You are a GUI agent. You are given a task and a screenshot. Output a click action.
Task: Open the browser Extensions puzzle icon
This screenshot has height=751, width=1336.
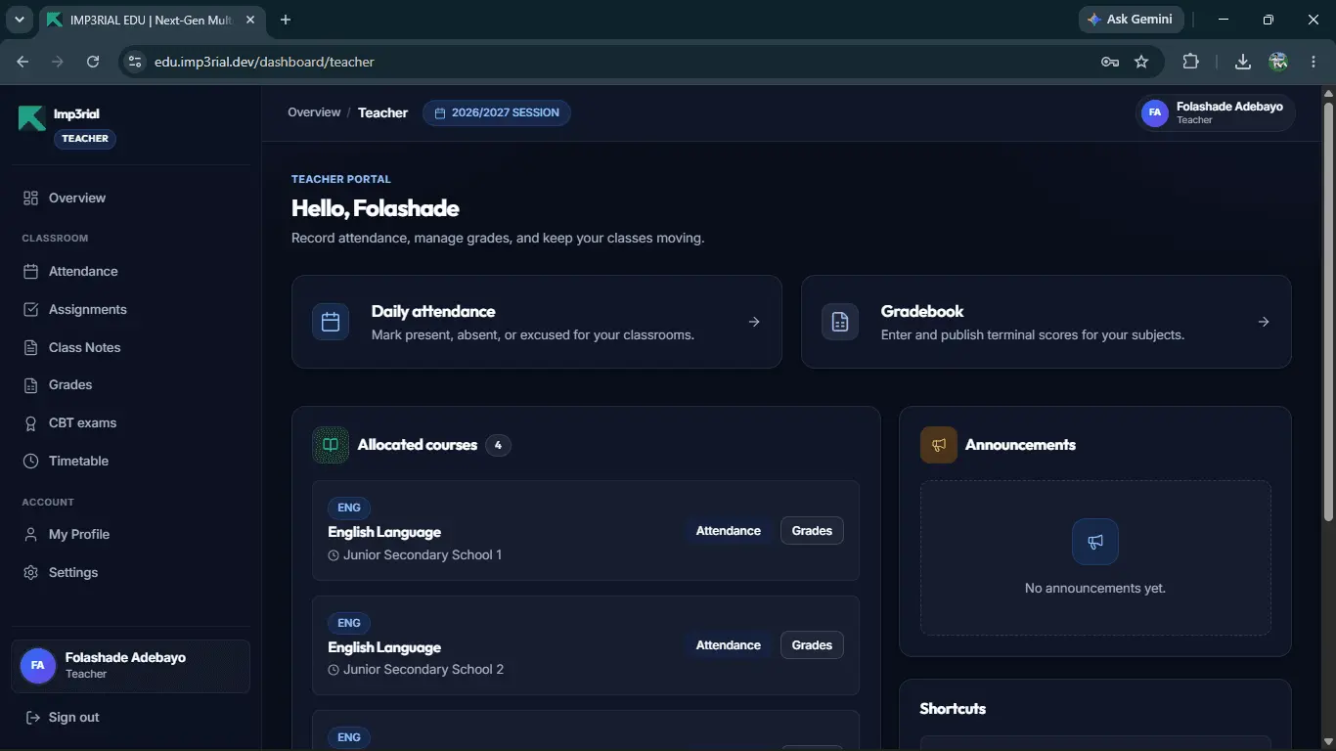[x=1190, y=62]
